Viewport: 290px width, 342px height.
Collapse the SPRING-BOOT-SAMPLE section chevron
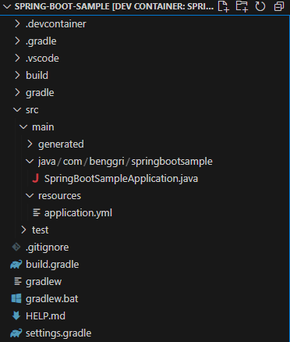click(x=7, y=6)
